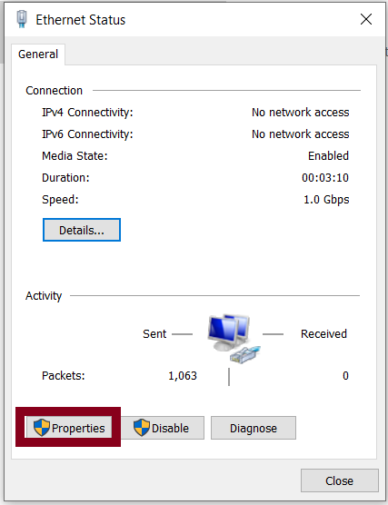Viewport: 388px width, 505px height.
Task: Click the shield icon on Disable button
Action: pyautogui.click(x=142, y=428)
